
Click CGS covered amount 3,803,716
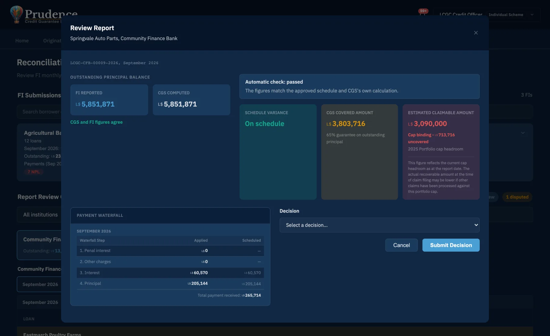click(x=346, y=124)
